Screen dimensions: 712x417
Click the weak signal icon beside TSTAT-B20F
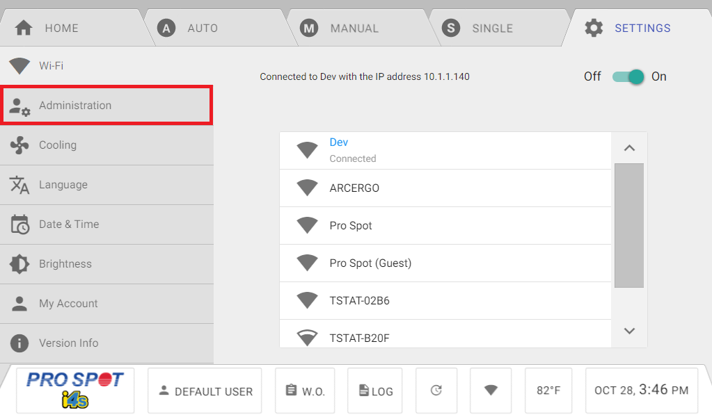[308, 338]
